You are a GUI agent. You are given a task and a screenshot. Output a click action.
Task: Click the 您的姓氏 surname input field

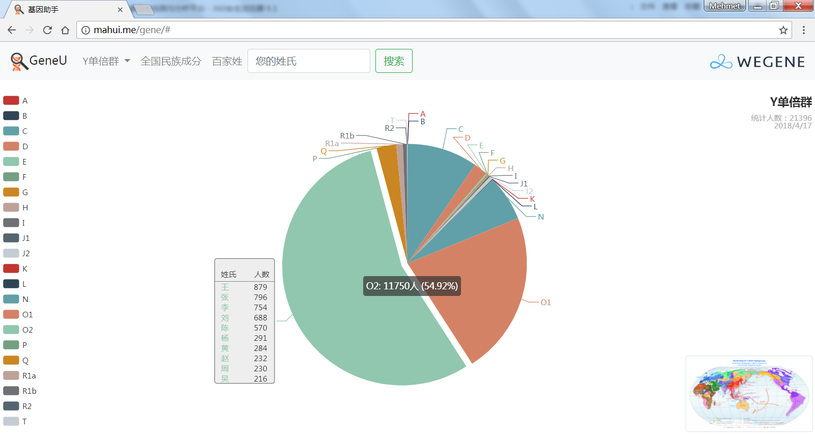coord(309,61)
